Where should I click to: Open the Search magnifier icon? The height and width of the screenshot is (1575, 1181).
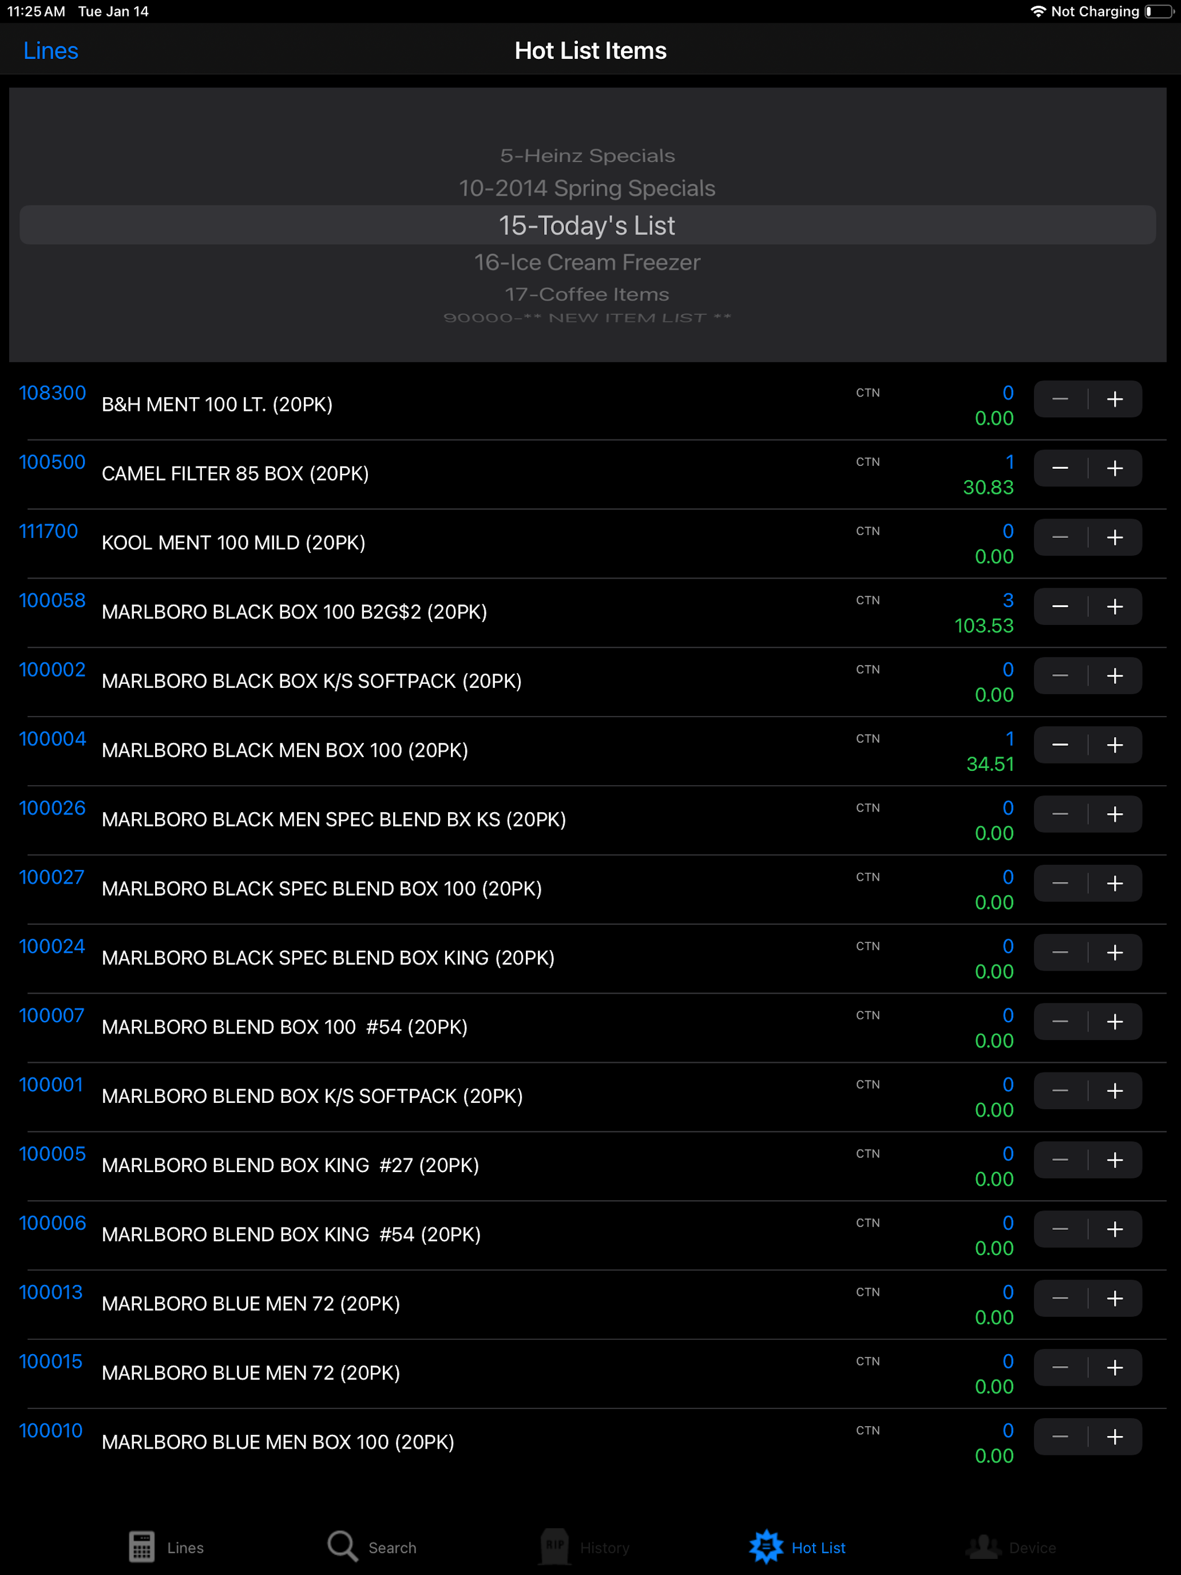(x=342, y=1546)
